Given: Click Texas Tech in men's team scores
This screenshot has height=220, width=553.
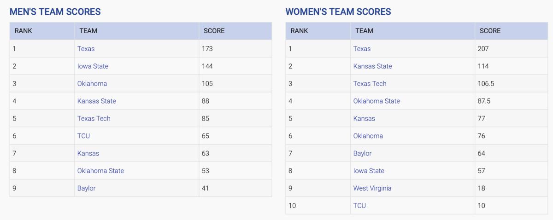Looking at the screenshot, I should (x=94, y=119).
